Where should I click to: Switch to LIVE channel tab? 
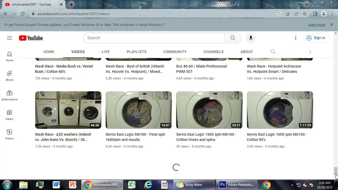[106, 52]
